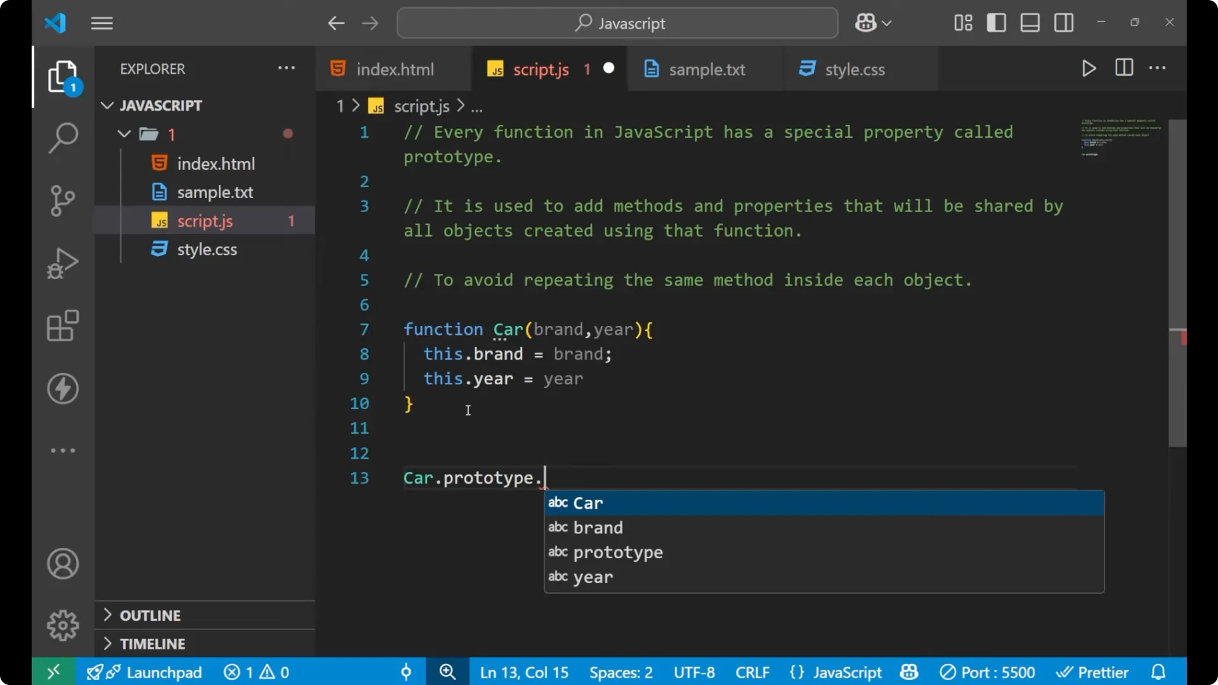This screenshot has width=1218, height=685.
Task: Switch to the style.css tab
Action: (x=855, y=68)
